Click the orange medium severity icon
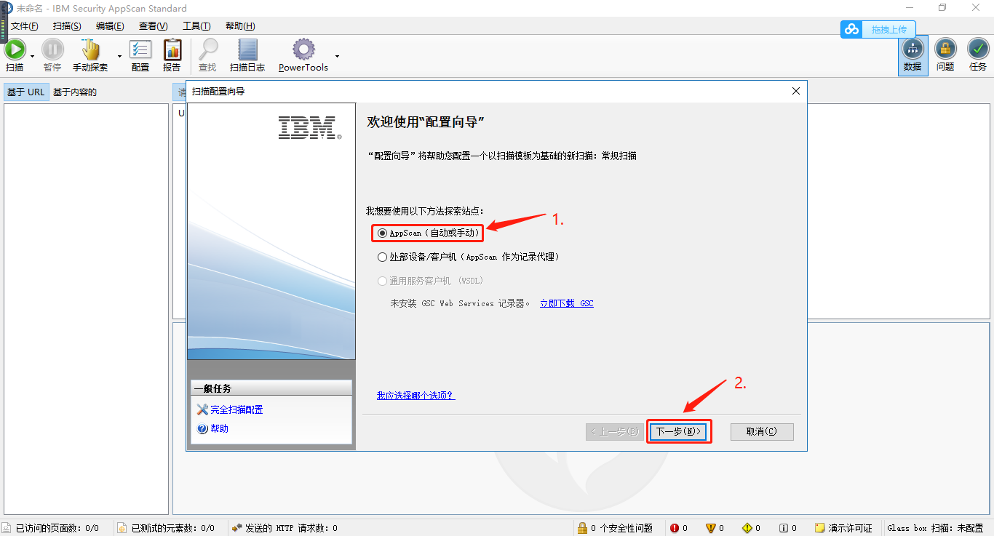This screenshot has height=536, width=994. tap(711, 528)
